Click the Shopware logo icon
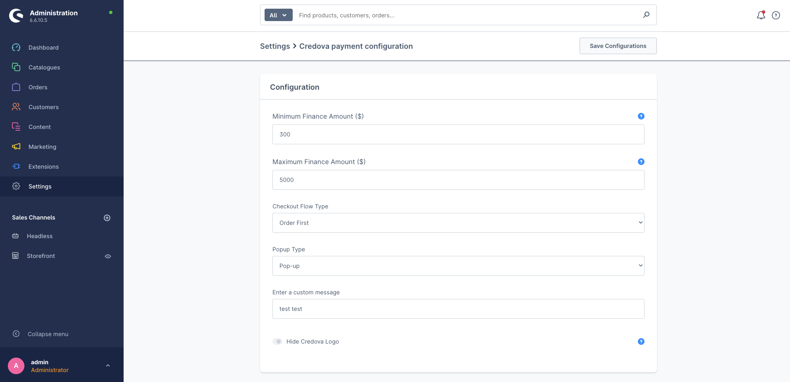This screenshot has height=382, width=790. (16, 16)
